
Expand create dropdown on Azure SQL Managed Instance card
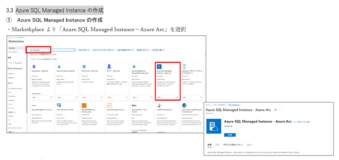coord(161,97)
